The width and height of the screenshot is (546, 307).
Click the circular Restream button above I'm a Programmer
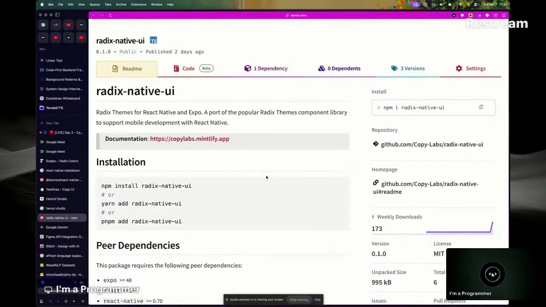(492, 275)
